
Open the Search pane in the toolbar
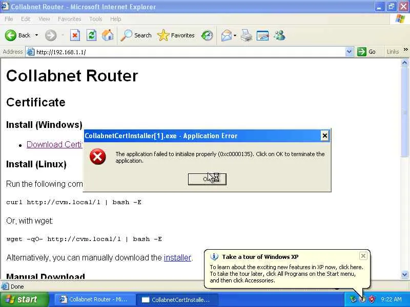point(136,35)
